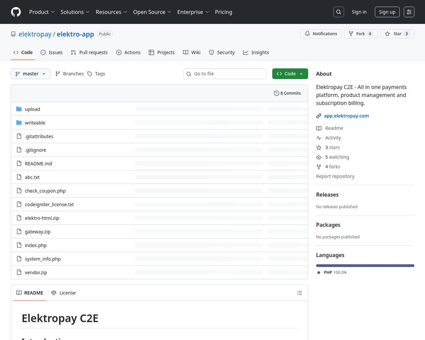Viewport: 425px width, 340px height.
Task: Switch to the Pull requests tab
Action: coord(89,52)
